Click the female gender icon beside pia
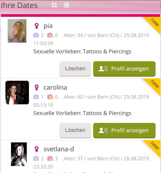Viewport: 161px width, 173px height. [x=37, y=26]
